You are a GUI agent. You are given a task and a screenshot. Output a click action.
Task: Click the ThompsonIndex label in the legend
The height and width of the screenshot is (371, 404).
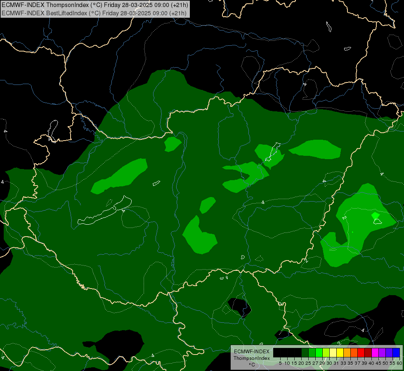[252, 358]
